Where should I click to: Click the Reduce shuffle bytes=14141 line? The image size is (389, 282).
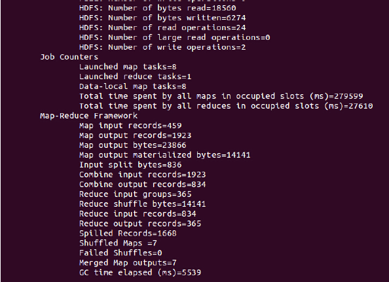pos(142,204)
